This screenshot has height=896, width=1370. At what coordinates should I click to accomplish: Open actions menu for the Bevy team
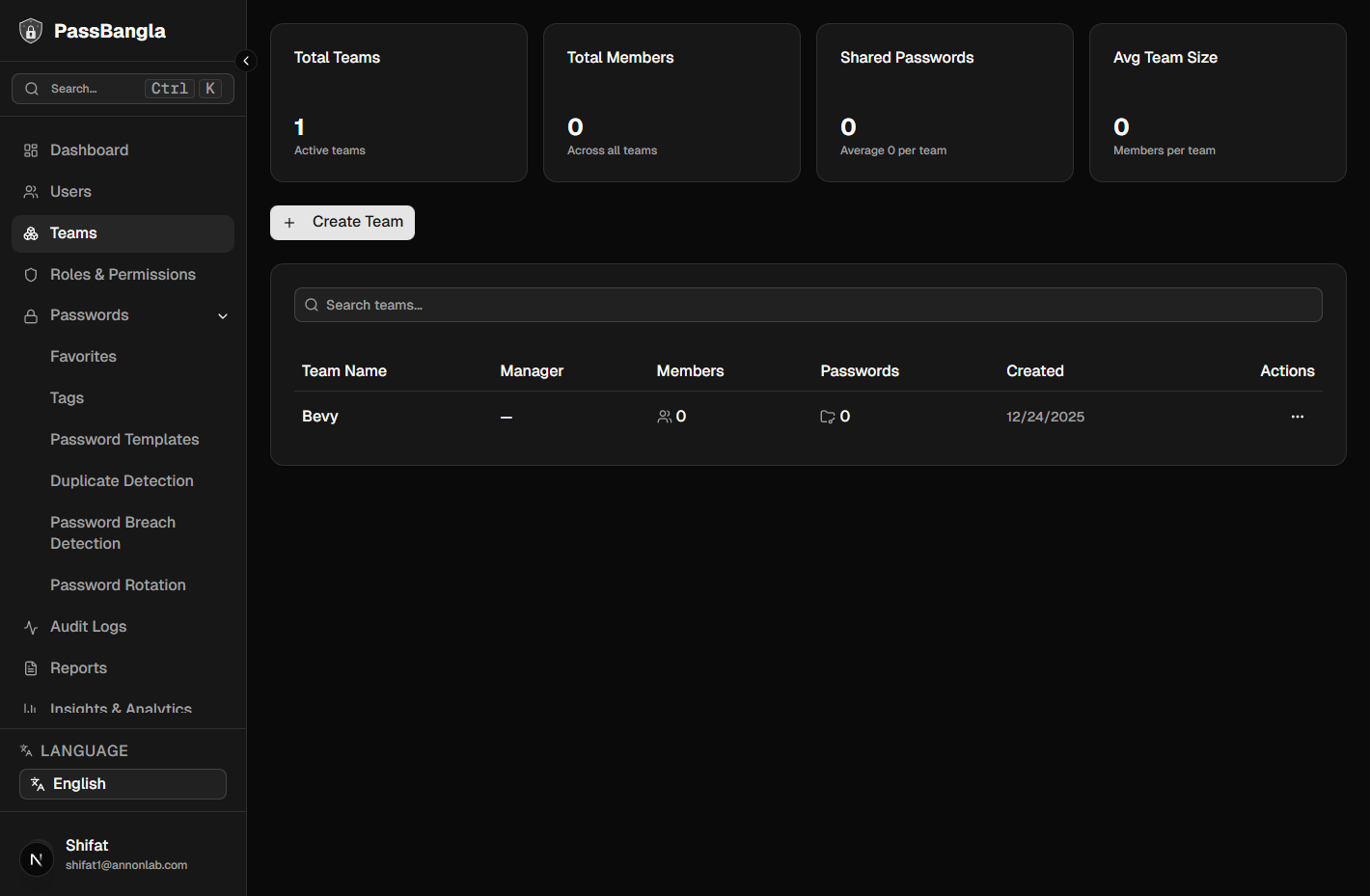(1297, 417)
